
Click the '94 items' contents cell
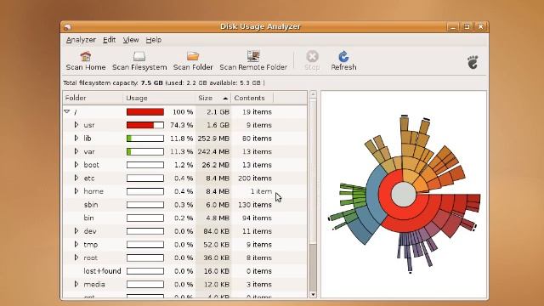(257, 218)
